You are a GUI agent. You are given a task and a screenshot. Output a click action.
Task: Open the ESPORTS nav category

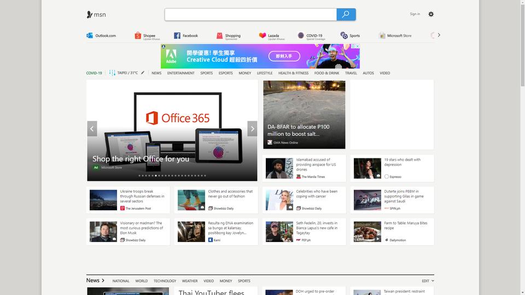click(x=226, y=73)
